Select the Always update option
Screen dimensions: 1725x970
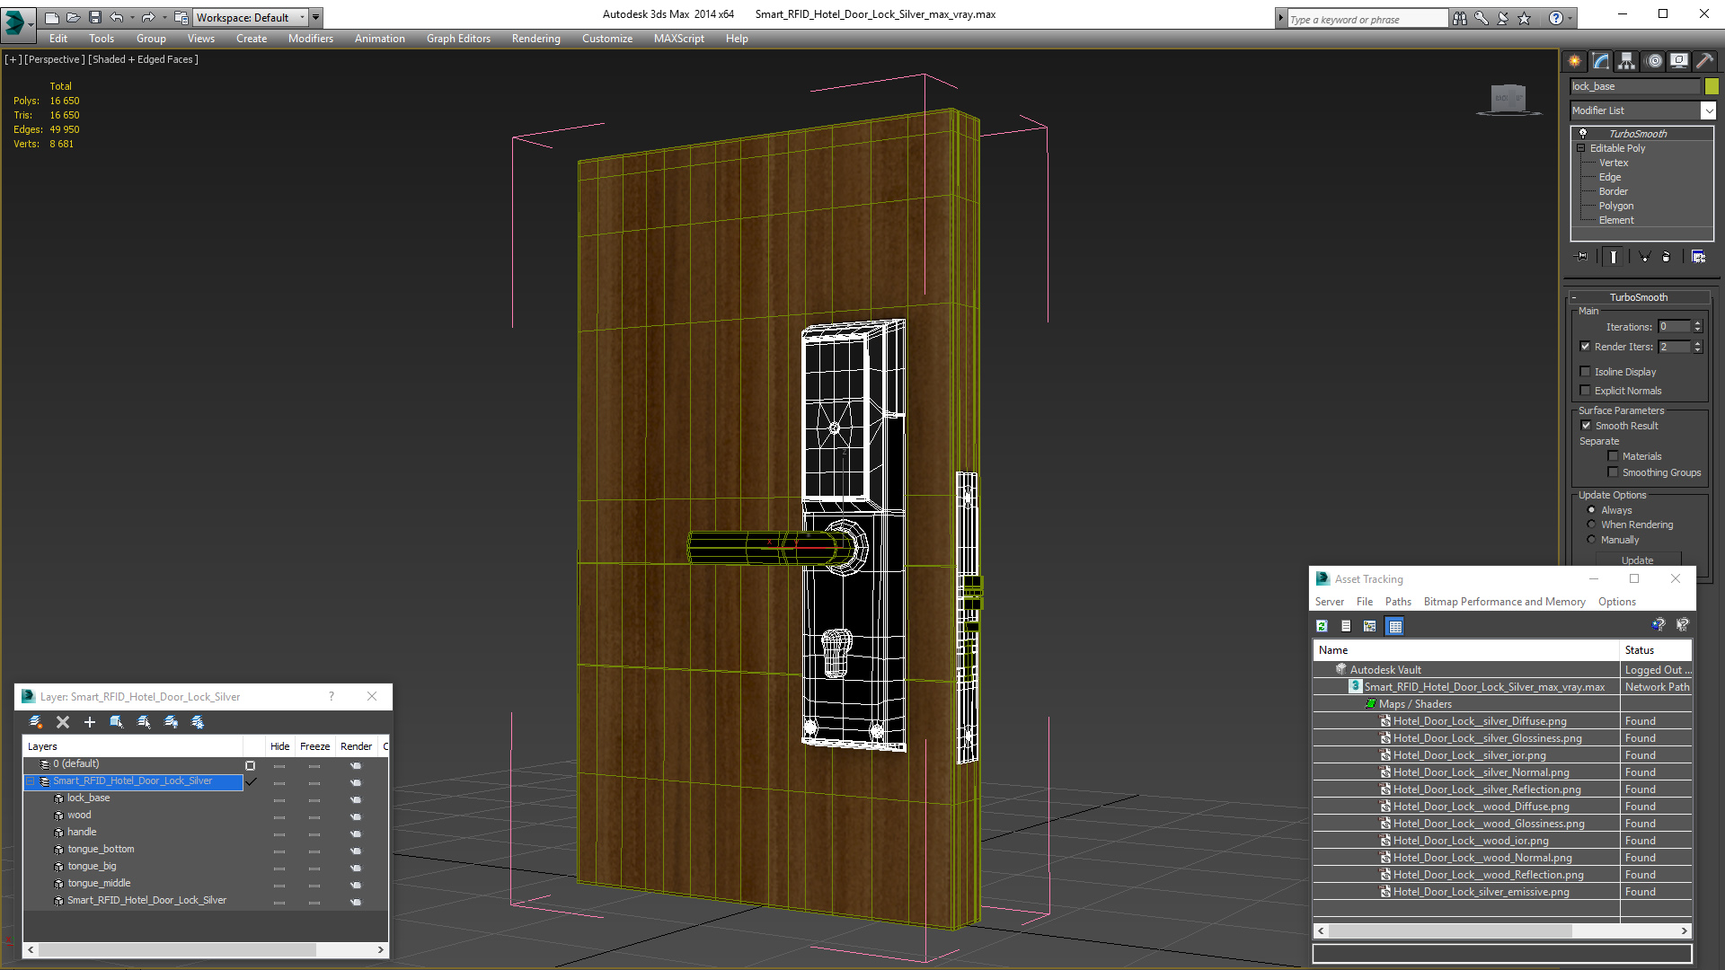tap(1591, 510)
